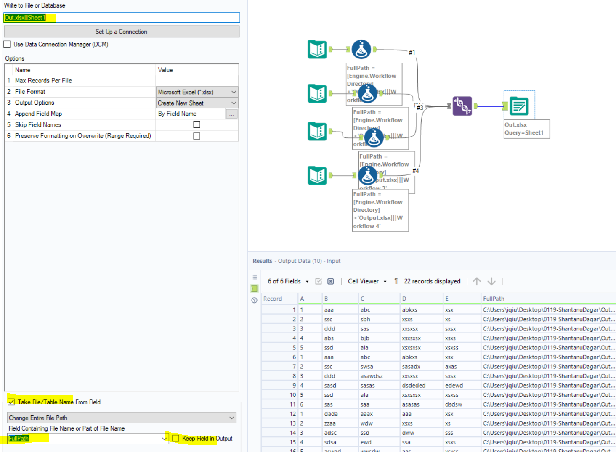Open the Append Field Map ellipsis button
Viewport: 616px width, 452px height.
(231, 113)
